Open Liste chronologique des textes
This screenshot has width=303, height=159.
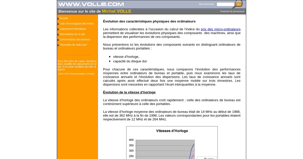77,24
